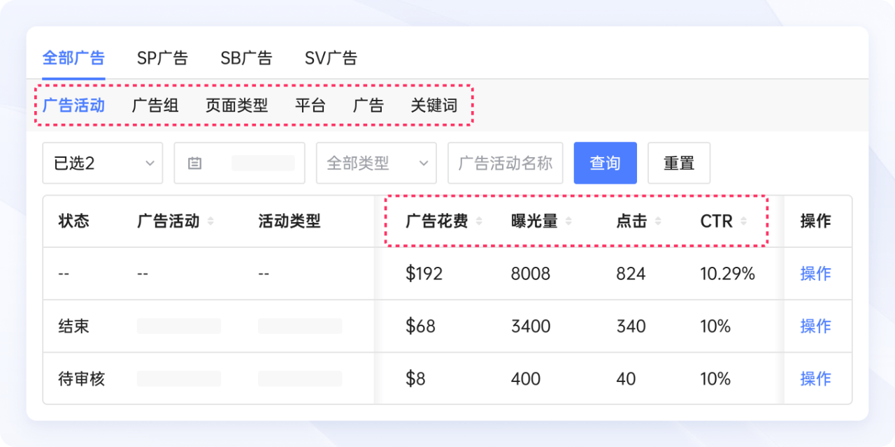Click the 10.29% CTR cell

tap(728, 273)
